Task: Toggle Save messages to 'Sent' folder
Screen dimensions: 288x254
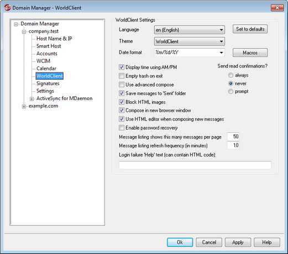Action: pyautogui.click(x=122, y=93)
